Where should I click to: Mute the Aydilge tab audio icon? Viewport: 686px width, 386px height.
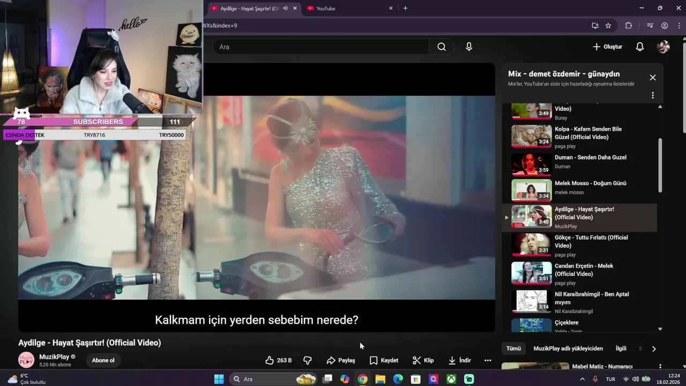[285, 8]
